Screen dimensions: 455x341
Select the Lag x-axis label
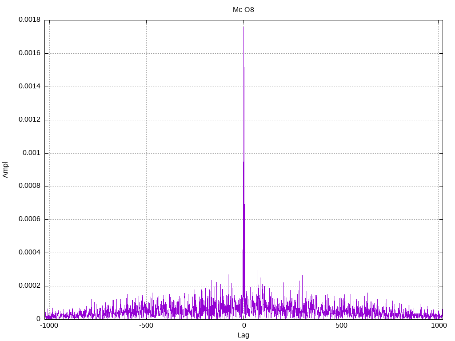tap(243, 335)
